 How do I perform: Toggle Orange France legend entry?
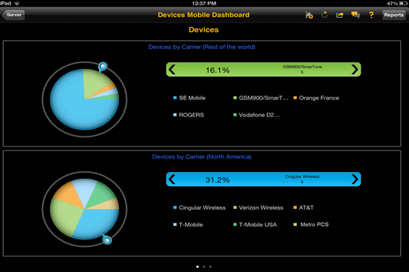click(316, 98)
